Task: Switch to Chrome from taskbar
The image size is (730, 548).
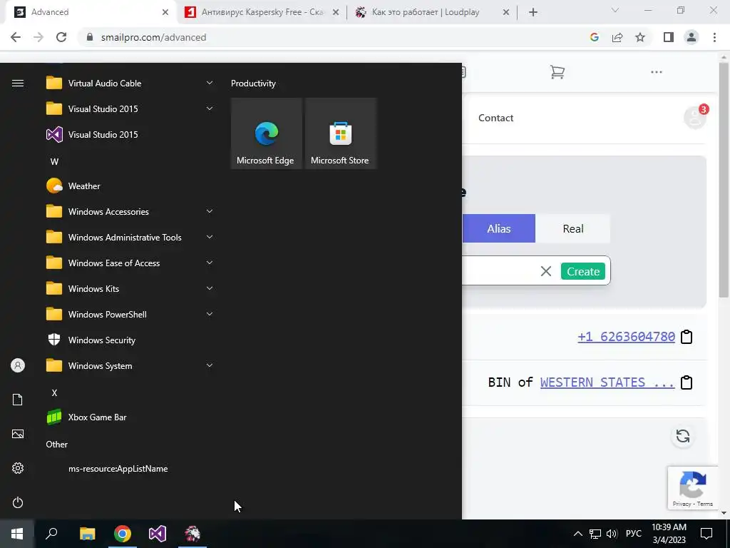Action: (x=123, y=534)
